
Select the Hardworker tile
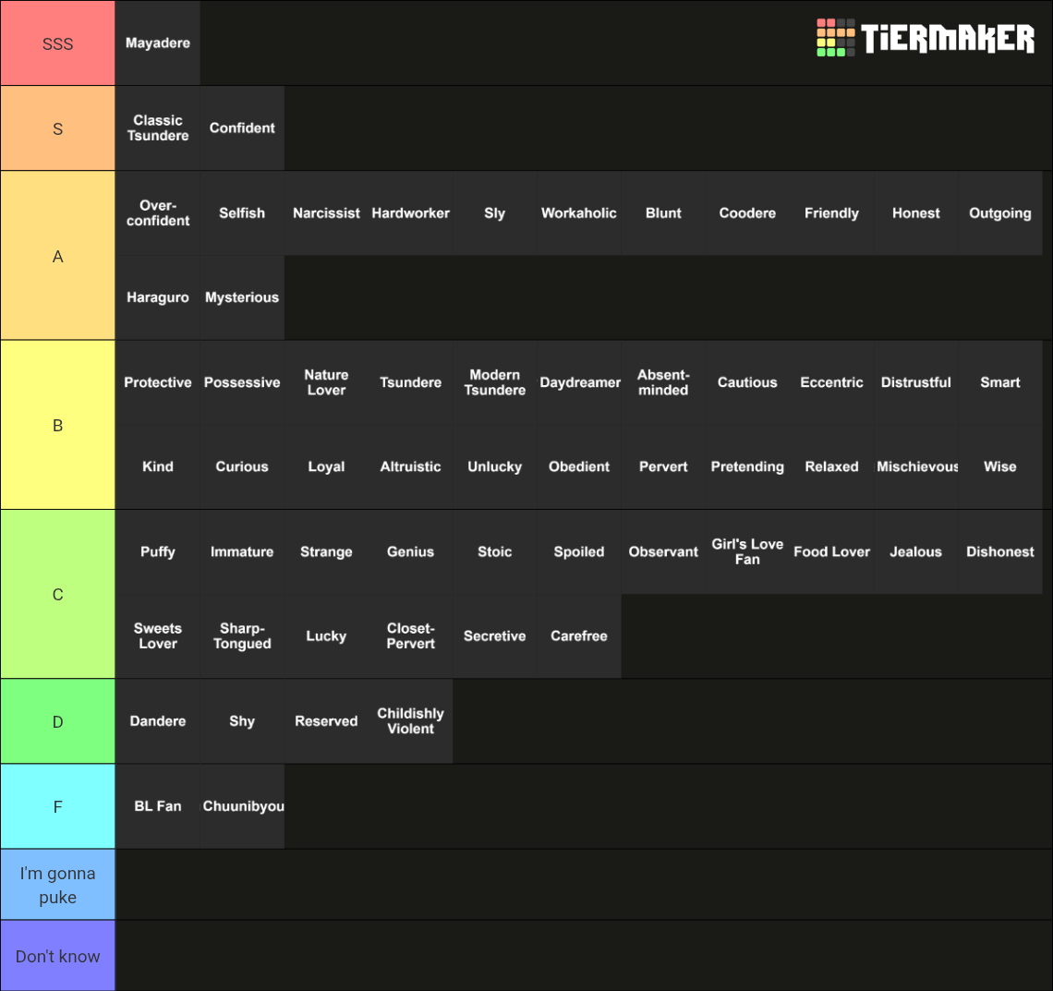[411, 212]
